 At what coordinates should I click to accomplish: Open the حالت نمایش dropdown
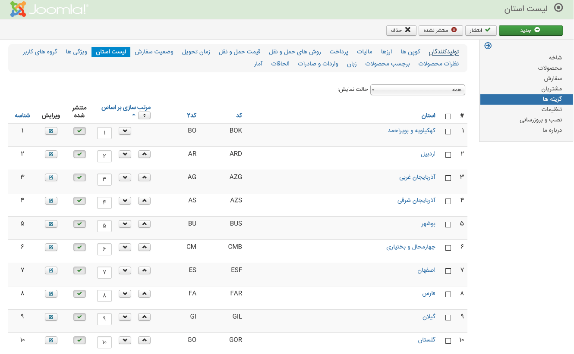pos(417,90)
